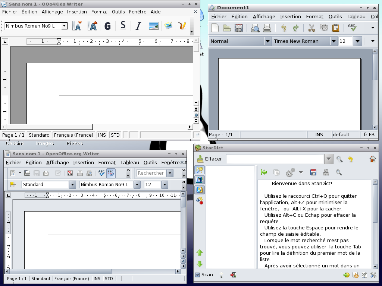Open Nimbus Roman font dropdown in OpenOffice.org Writer

click(x=137, y=185)
